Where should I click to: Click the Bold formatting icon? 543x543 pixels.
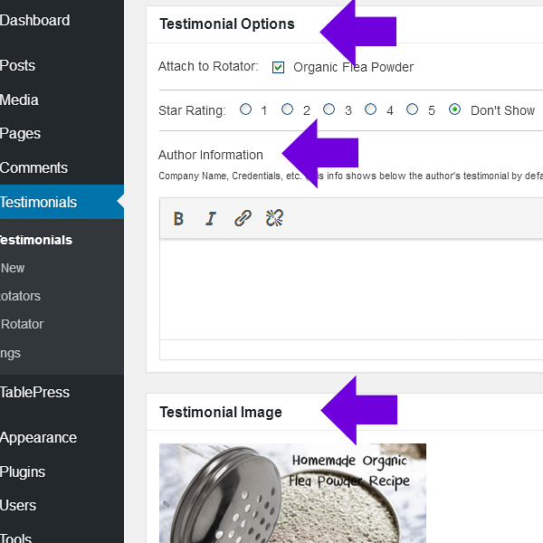click(x=178, y=218)
